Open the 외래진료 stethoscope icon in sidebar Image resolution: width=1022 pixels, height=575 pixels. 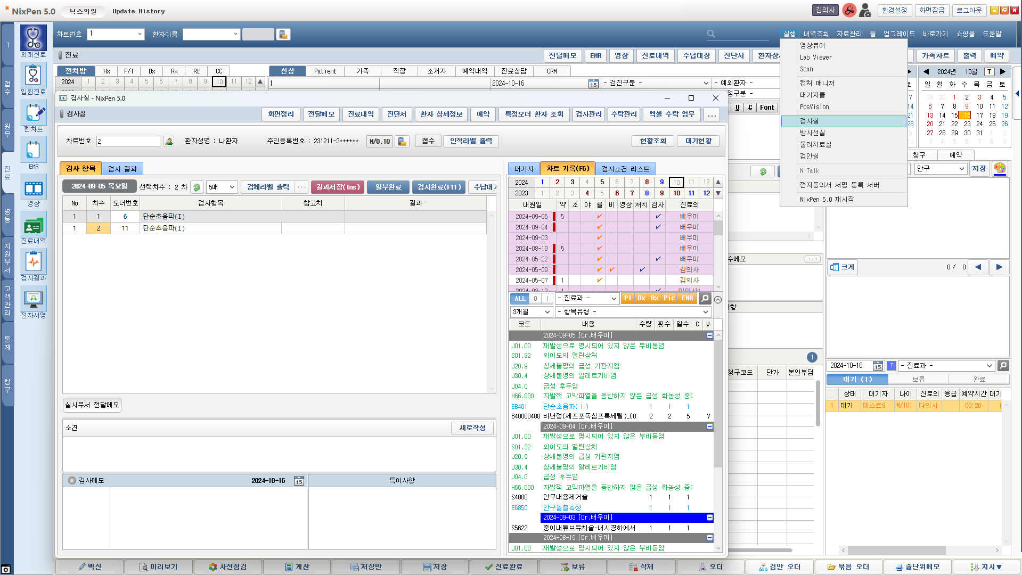point(34,38)
